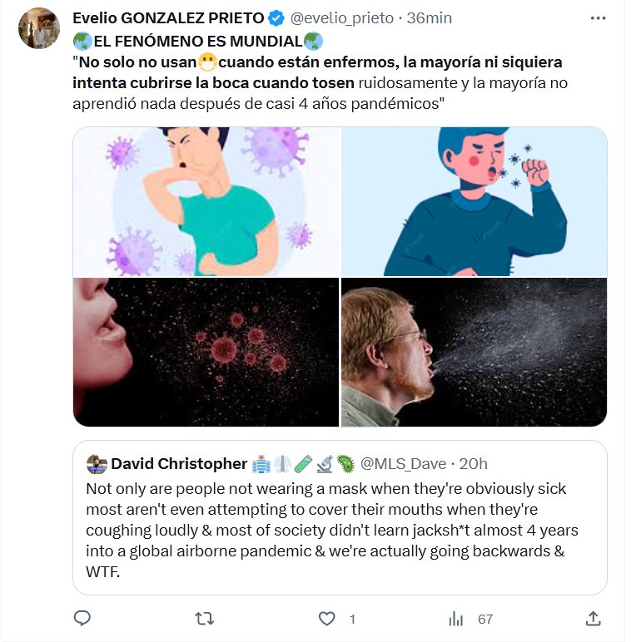
Task: Open the 20h timestamp on the quoted tweet
Action: tap(474, 463)
